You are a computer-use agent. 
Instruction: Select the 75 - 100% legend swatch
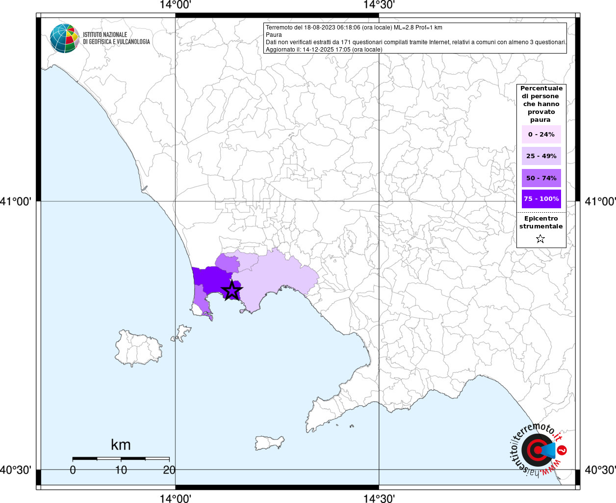[x=541, y=199]
